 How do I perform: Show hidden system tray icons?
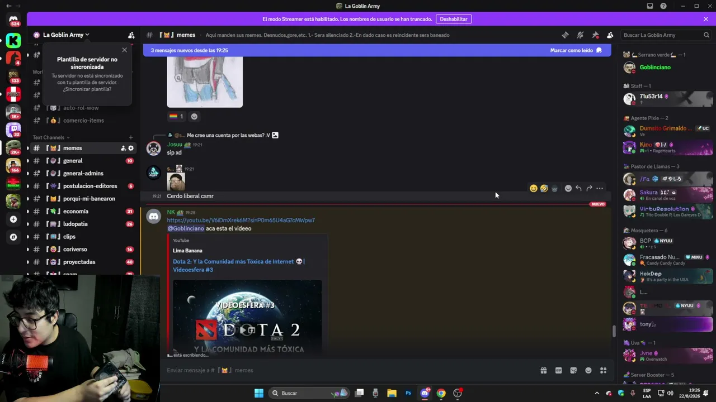596,393
